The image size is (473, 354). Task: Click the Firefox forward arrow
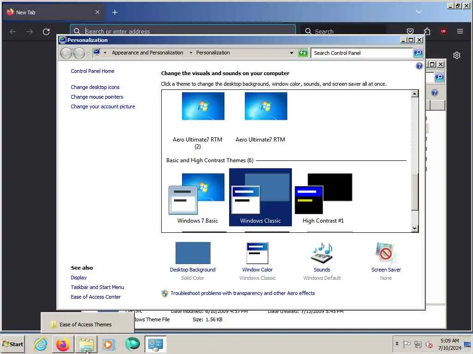coord(30,32)
